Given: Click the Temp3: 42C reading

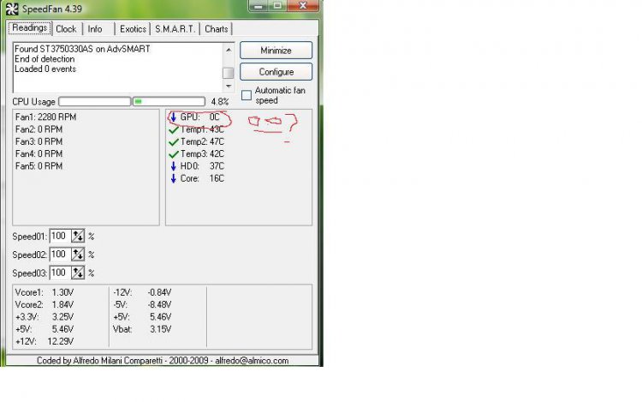Looking at the screenshot, I should (202, 154).
